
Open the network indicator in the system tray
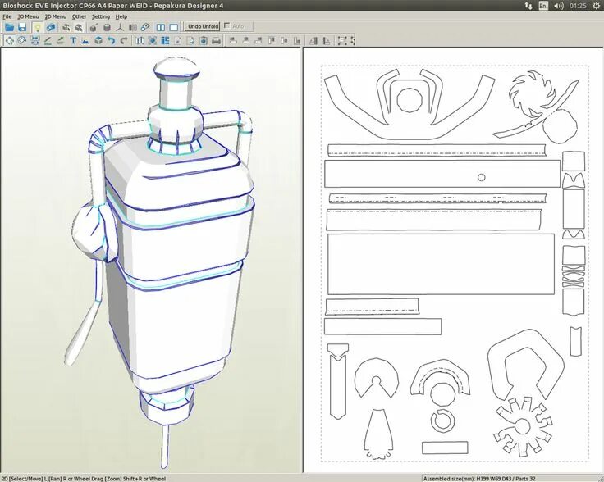(x=528, y=6)
